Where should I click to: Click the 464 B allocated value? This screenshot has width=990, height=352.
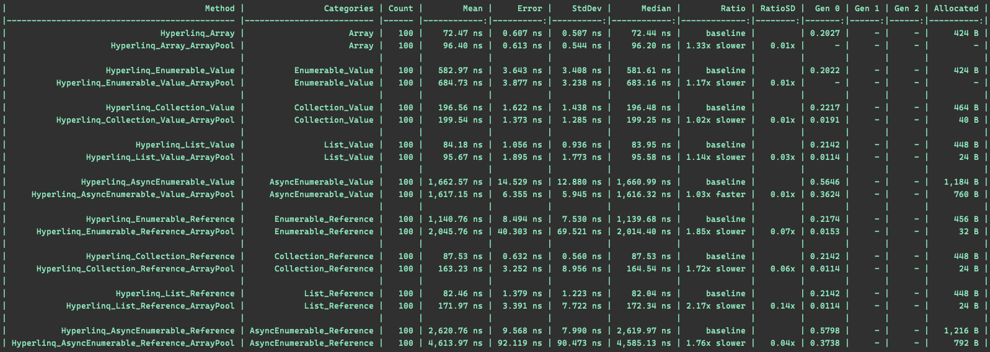coord(966,108)
